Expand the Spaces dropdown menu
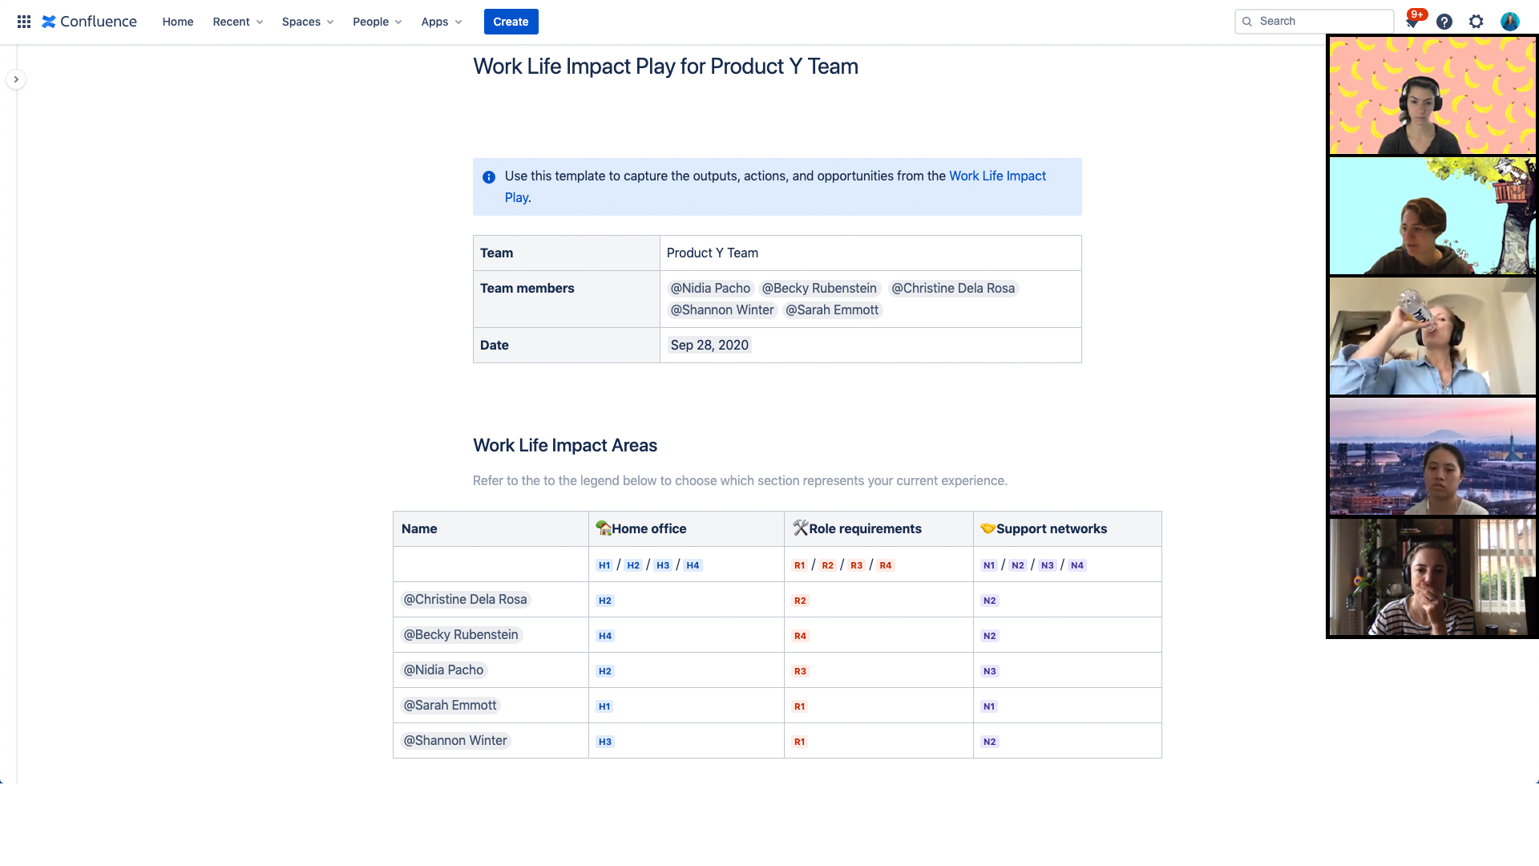The width and height of the screenshot is (1539, 866). (x=306, y=21)
